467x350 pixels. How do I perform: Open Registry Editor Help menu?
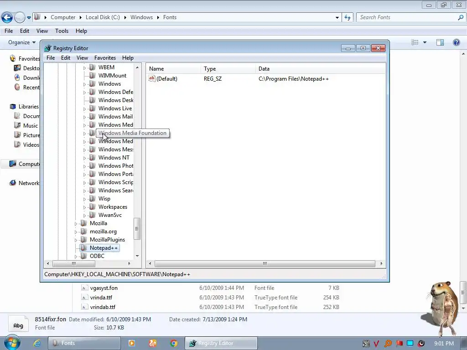(x=128, y=58)
